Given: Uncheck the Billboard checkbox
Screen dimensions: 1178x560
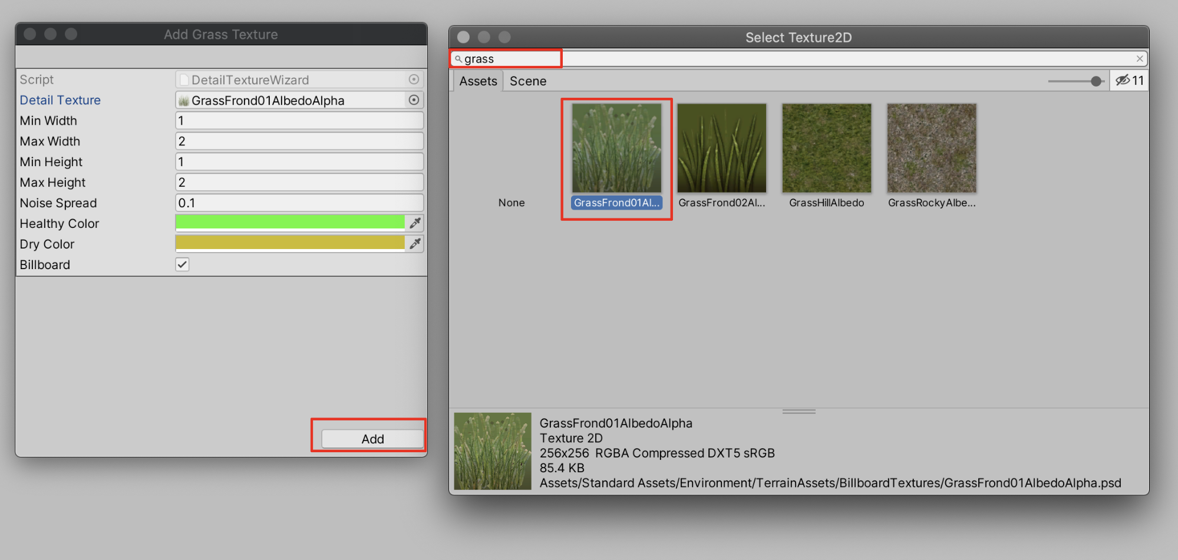Looking at the screenshot, I should point(182,264).
